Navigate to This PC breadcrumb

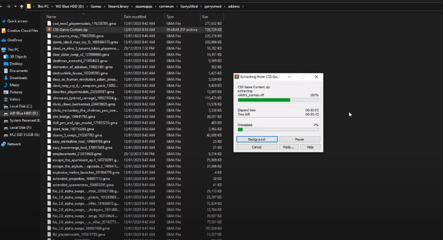point(43,6)
